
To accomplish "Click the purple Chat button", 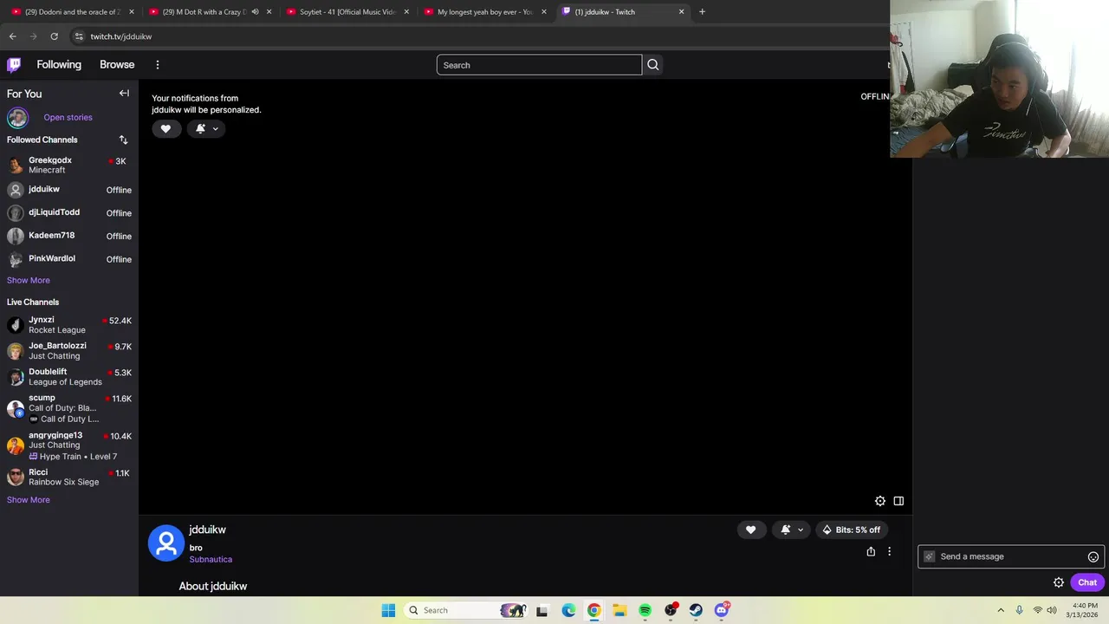I will 1087,582.
